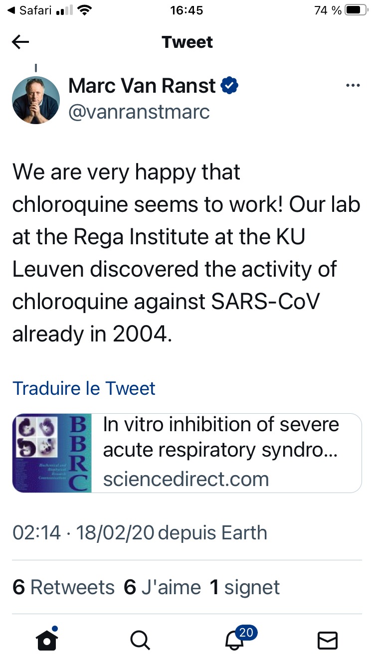Tap the back arrow icon
The height and width of the screenshot is (665, 374).
[20, 42]
